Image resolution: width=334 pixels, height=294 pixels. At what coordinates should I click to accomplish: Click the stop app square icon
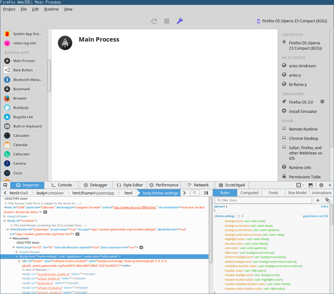pyautogui.click(x=167, y=21)
